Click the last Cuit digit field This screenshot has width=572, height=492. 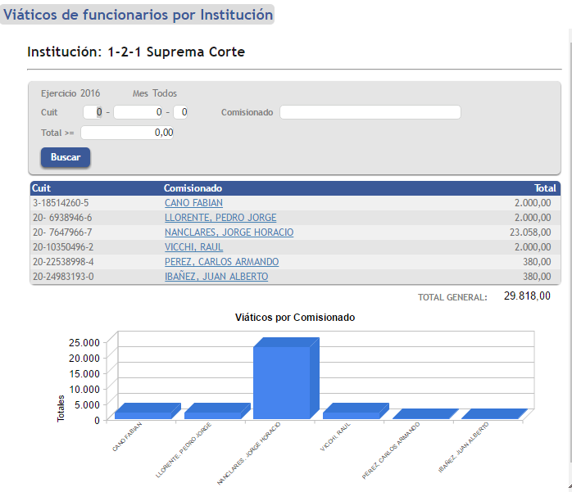(181, 112)
